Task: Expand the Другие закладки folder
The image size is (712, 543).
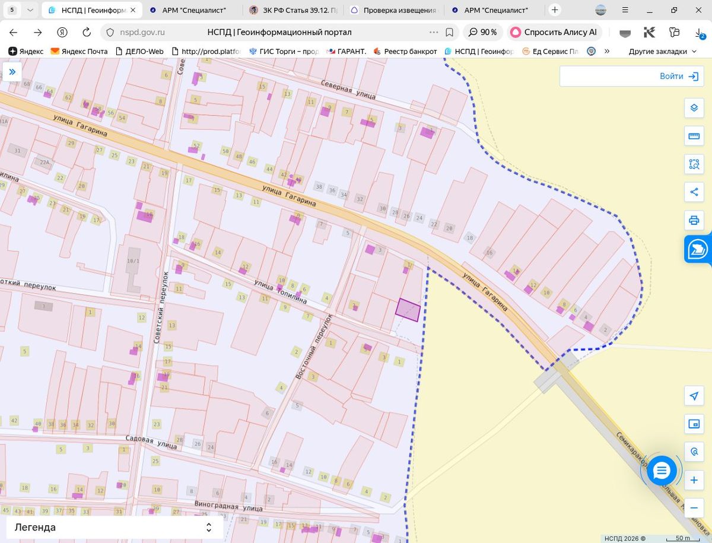Action: tap(663, 51)
